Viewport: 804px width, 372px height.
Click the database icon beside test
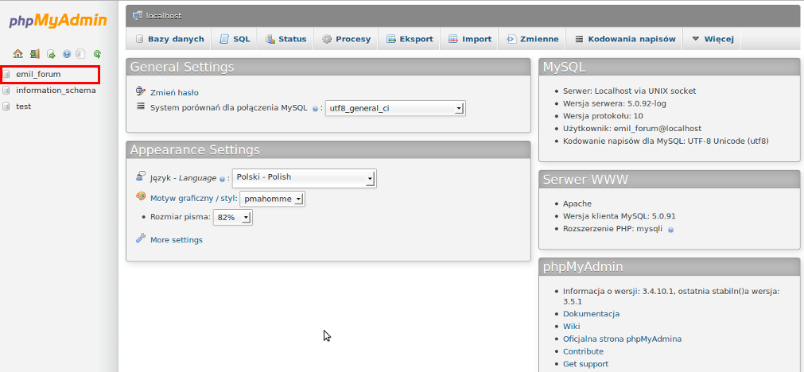pyautogui.click(x=6, y=107)
